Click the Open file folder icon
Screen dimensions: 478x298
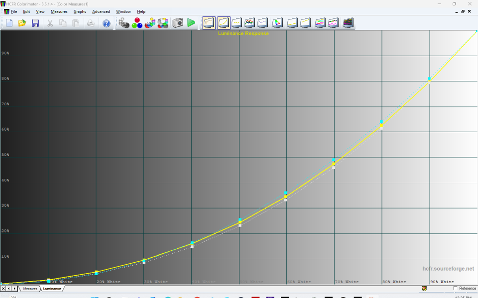[22, 23]
